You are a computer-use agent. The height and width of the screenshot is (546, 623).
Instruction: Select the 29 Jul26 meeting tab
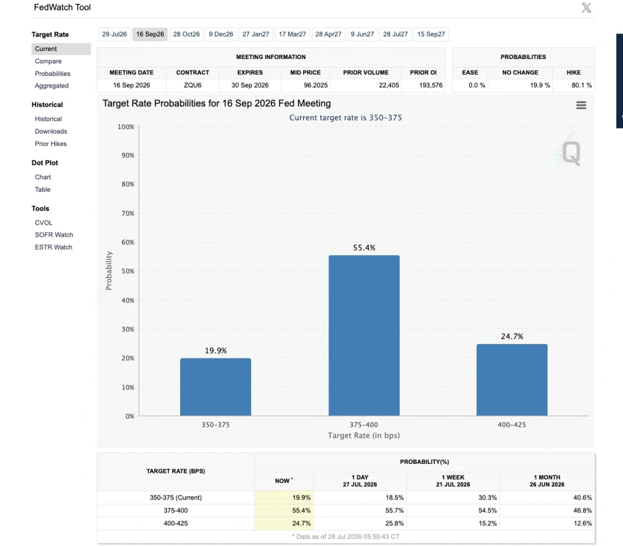pos(114,34)
